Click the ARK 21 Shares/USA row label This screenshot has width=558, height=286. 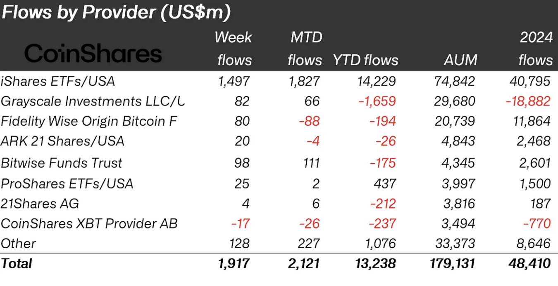tap(62, 141)
